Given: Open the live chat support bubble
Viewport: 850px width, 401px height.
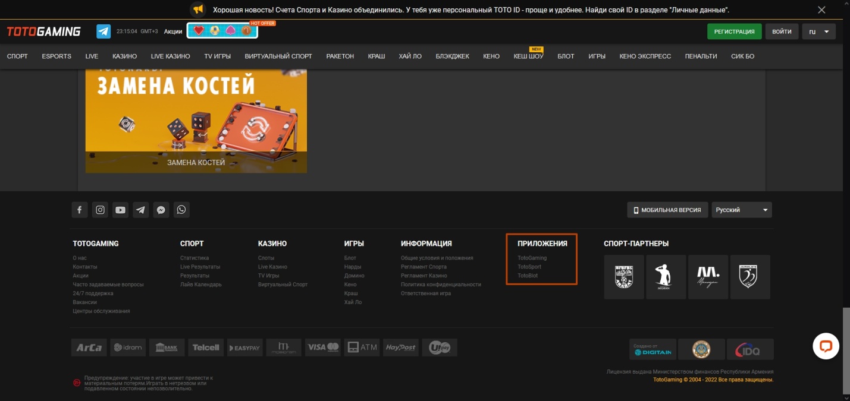Looking at the screenshot, I should pos(826,346).
